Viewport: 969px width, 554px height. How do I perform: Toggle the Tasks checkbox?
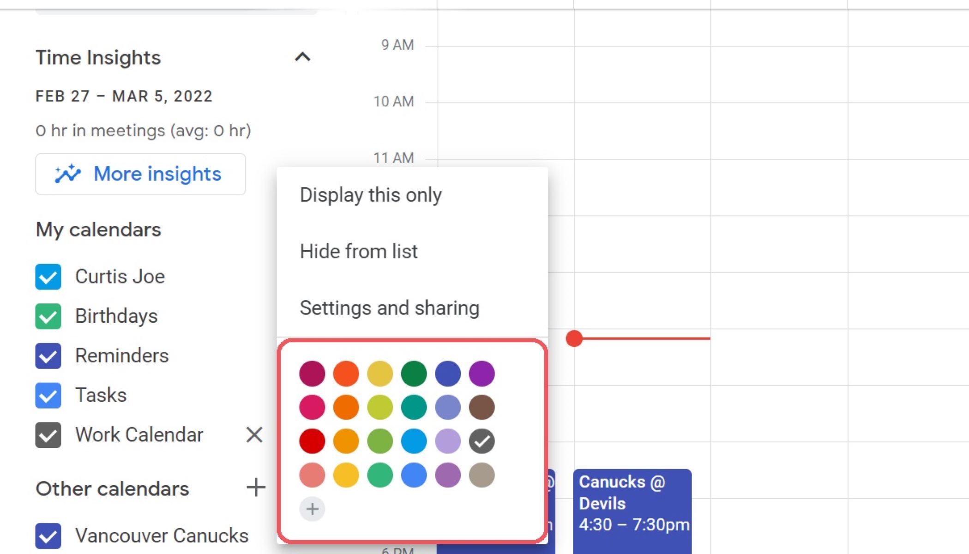(x=48, y=395)
